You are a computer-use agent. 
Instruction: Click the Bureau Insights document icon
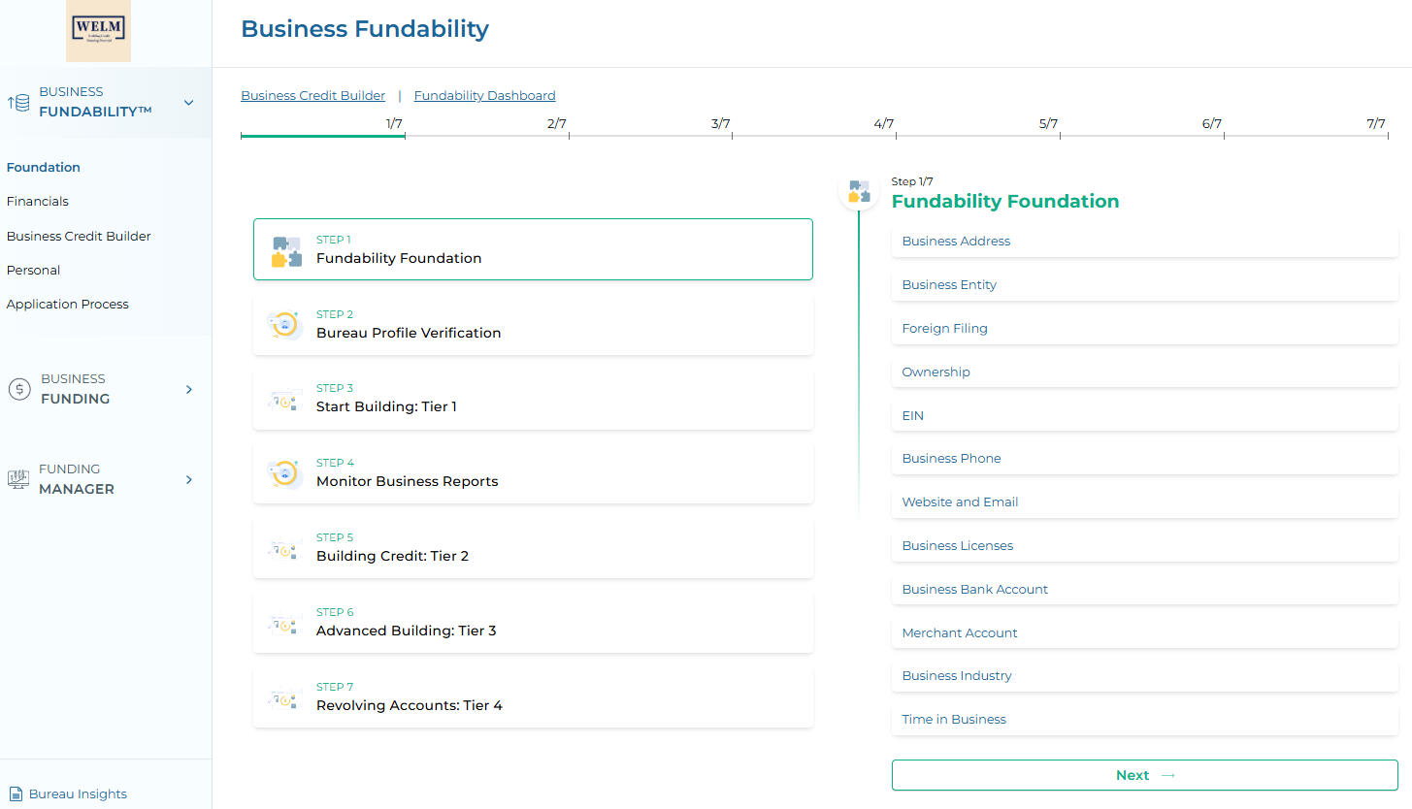click(x=16, y=793)
